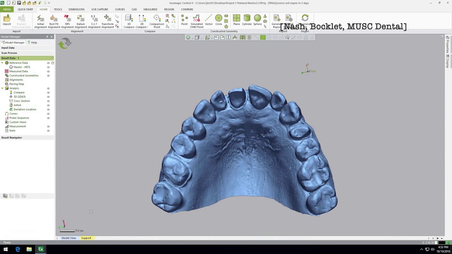Switch to the Support view tab
The width and height of the screenshot is (452, 254).
[x=86, y=238]
